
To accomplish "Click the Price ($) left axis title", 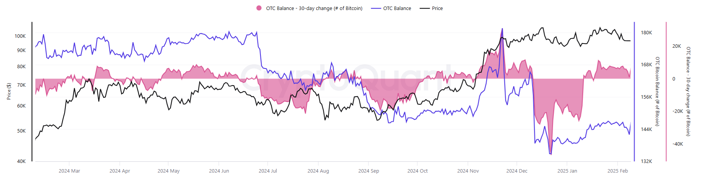I will click(x=9, y=91).
